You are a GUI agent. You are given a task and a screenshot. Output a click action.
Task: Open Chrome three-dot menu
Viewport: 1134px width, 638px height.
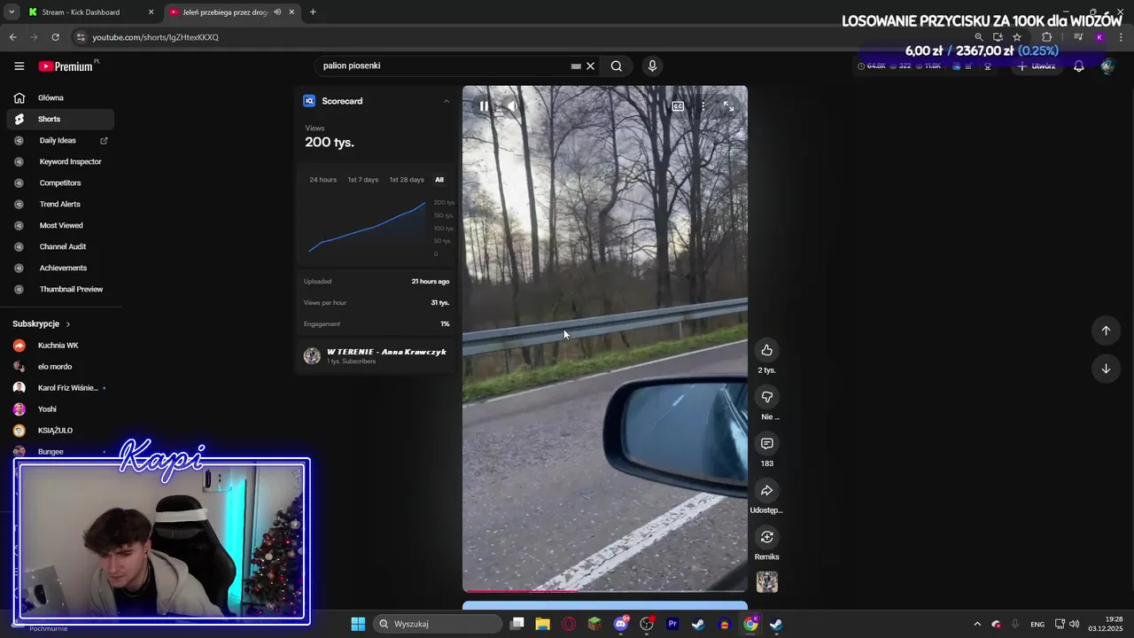[1121, 37]
